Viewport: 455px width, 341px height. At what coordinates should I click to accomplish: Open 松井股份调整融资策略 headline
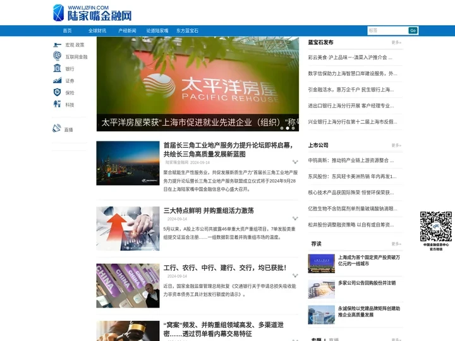click(x=351, y=225)
